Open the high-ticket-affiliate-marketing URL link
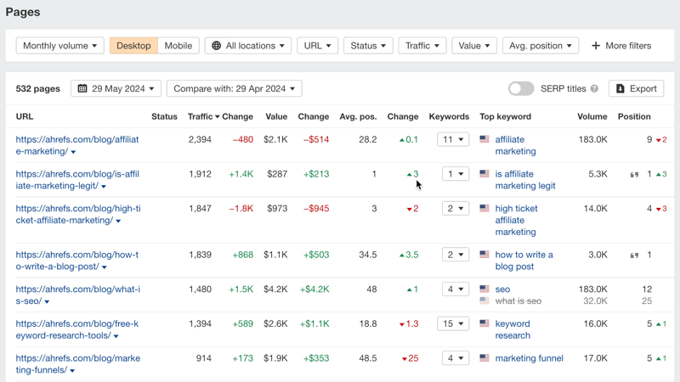Viewport: 680px width, 382px height. point(78,214)
